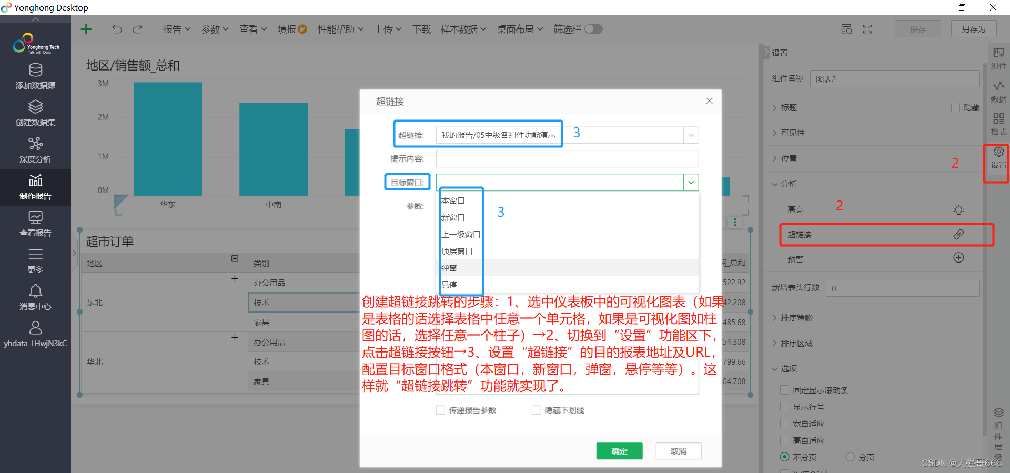Open the 桌面布局 menu
1010x473 pixels.
520,29
